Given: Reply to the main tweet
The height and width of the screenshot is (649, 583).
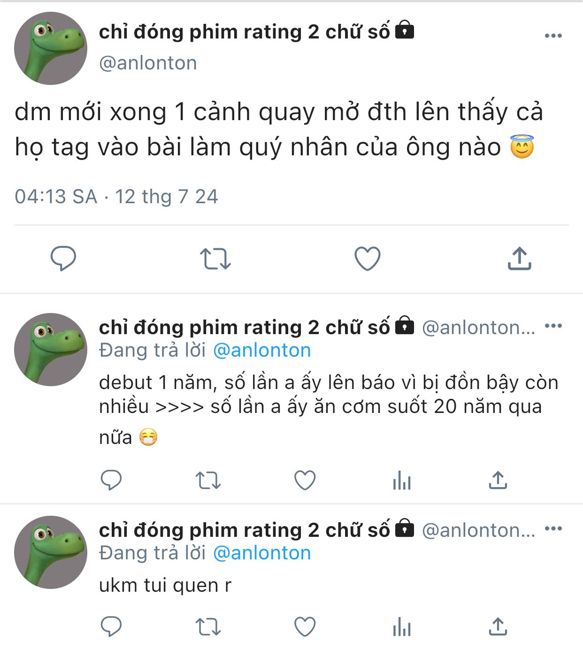Looking at the screenshot, I should tap(63, 258).
